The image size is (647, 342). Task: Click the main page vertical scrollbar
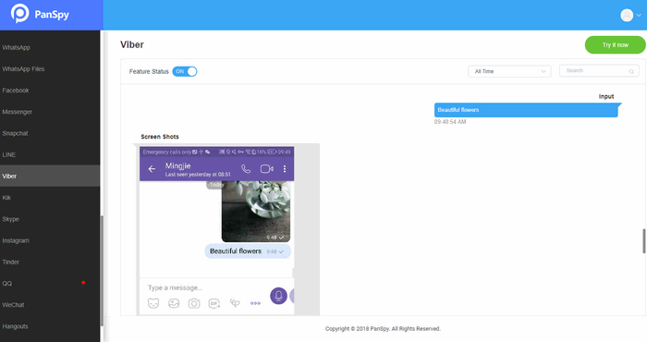643,240
